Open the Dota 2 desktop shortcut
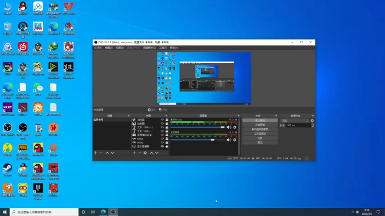This screenshot has height=216, width=385. [23, 109]
